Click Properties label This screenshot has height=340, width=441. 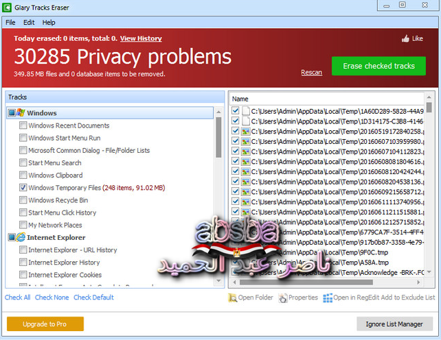point(303,297)
